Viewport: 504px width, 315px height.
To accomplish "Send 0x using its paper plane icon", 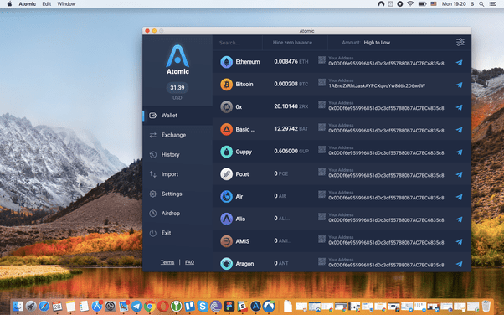I will [460, 107].
